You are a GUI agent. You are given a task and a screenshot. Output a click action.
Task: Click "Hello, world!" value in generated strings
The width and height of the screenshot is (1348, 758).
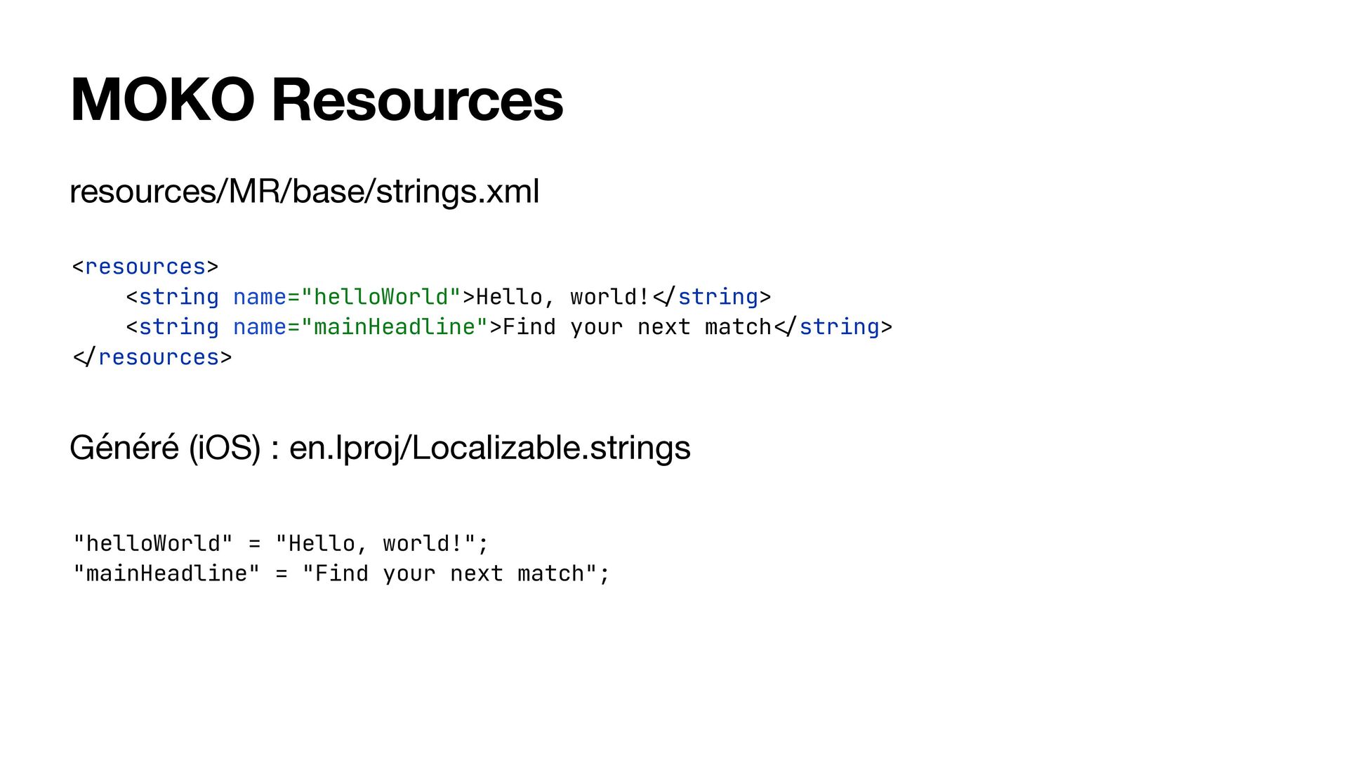pos(376,543)
